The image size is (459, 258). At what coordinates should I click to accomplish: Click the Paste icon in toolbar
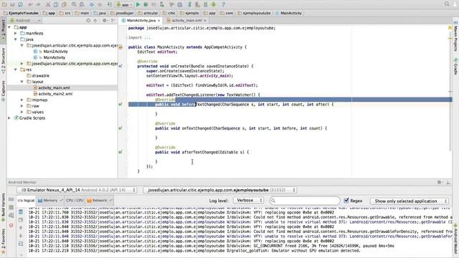coord(64,4)
